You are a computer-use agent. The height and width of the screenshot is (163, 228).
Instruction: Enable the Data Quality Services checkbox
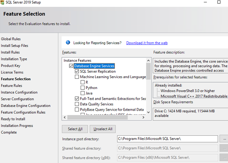[x=77, y=104]
